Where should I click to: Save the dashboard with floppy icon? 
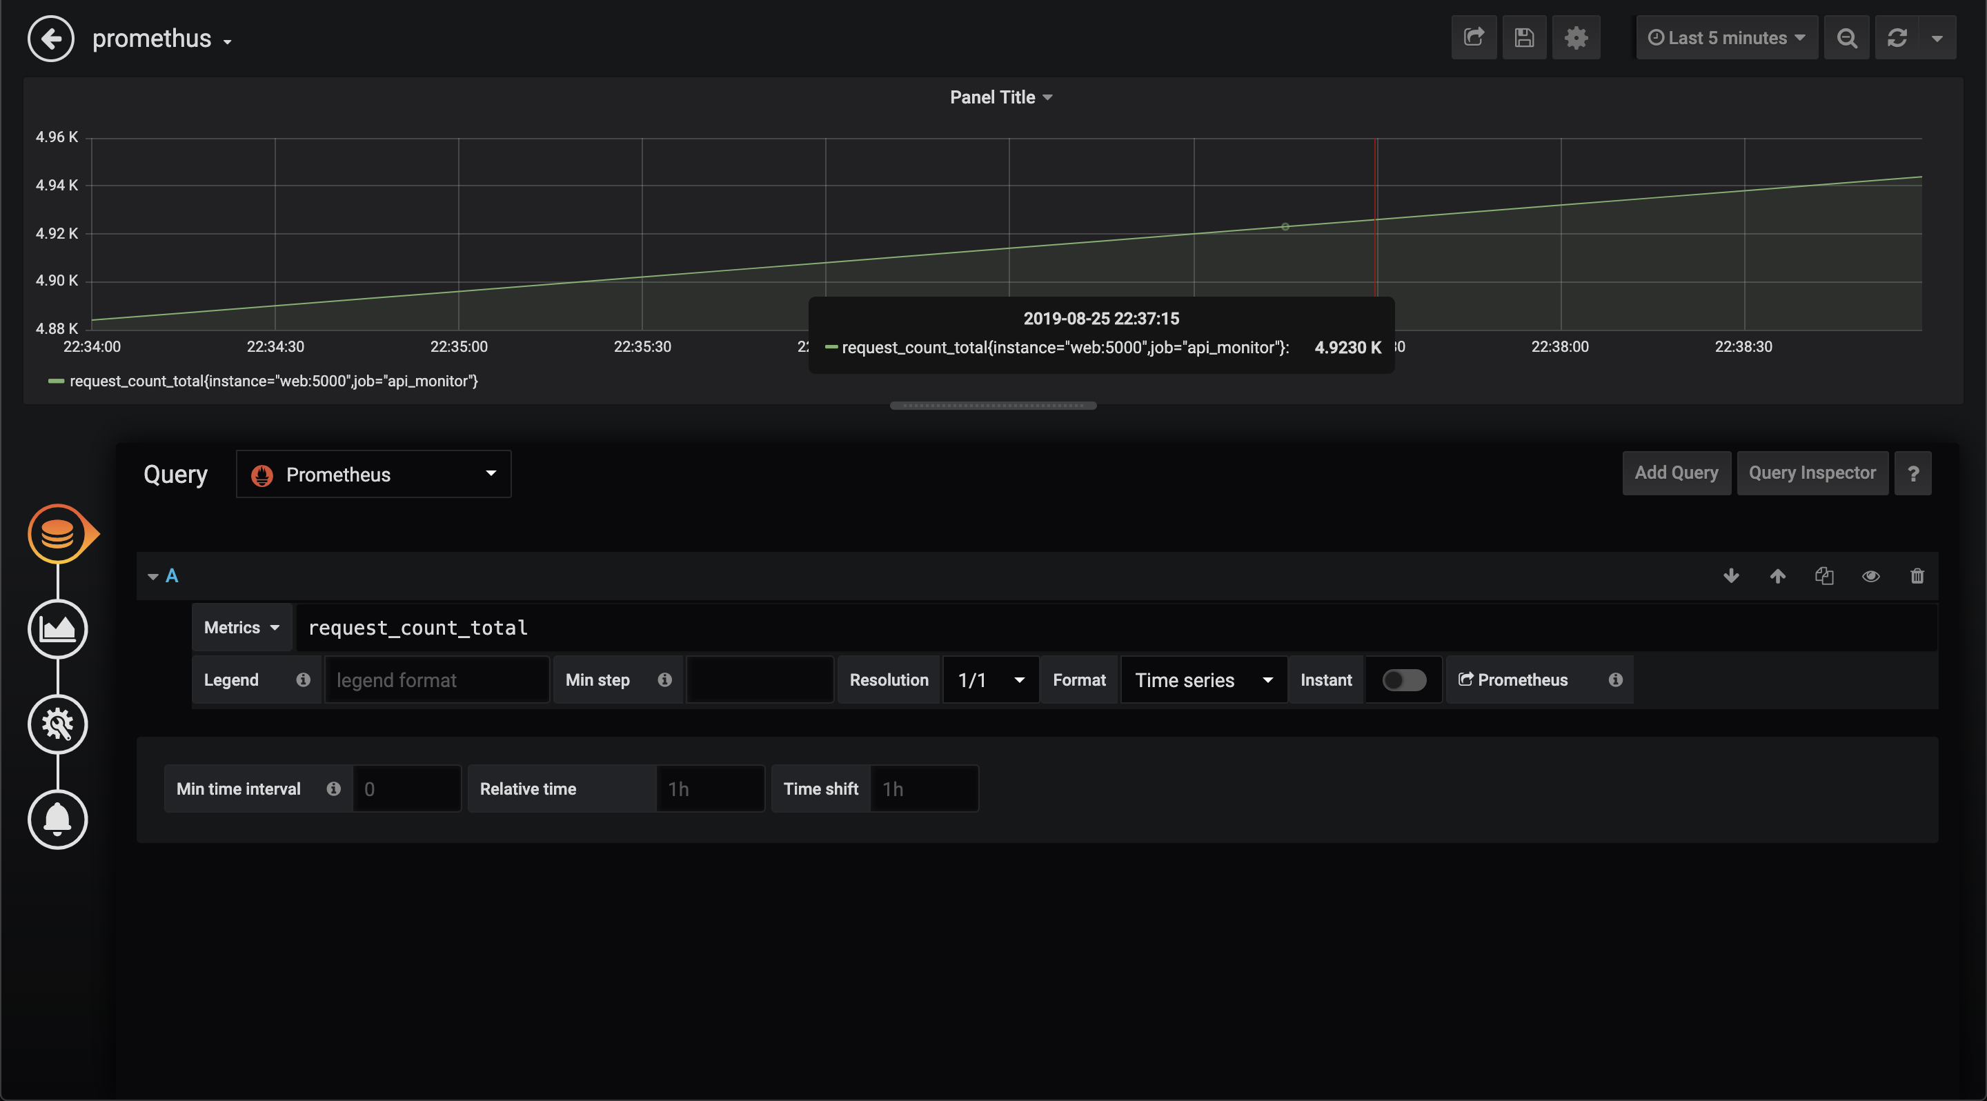1524,38
